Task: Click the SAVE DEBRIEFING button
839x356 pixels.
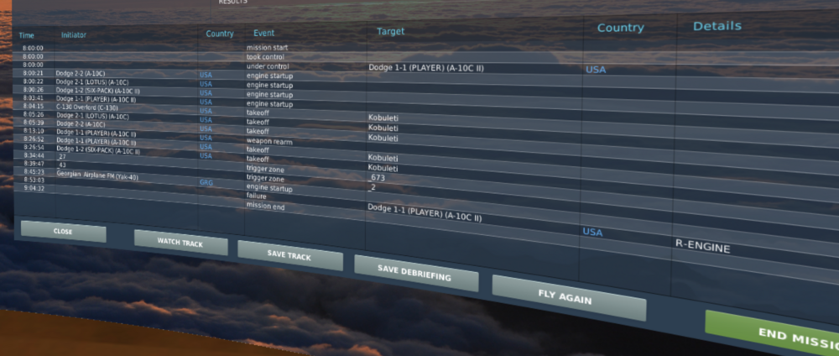Action: [x=415, y=273]
